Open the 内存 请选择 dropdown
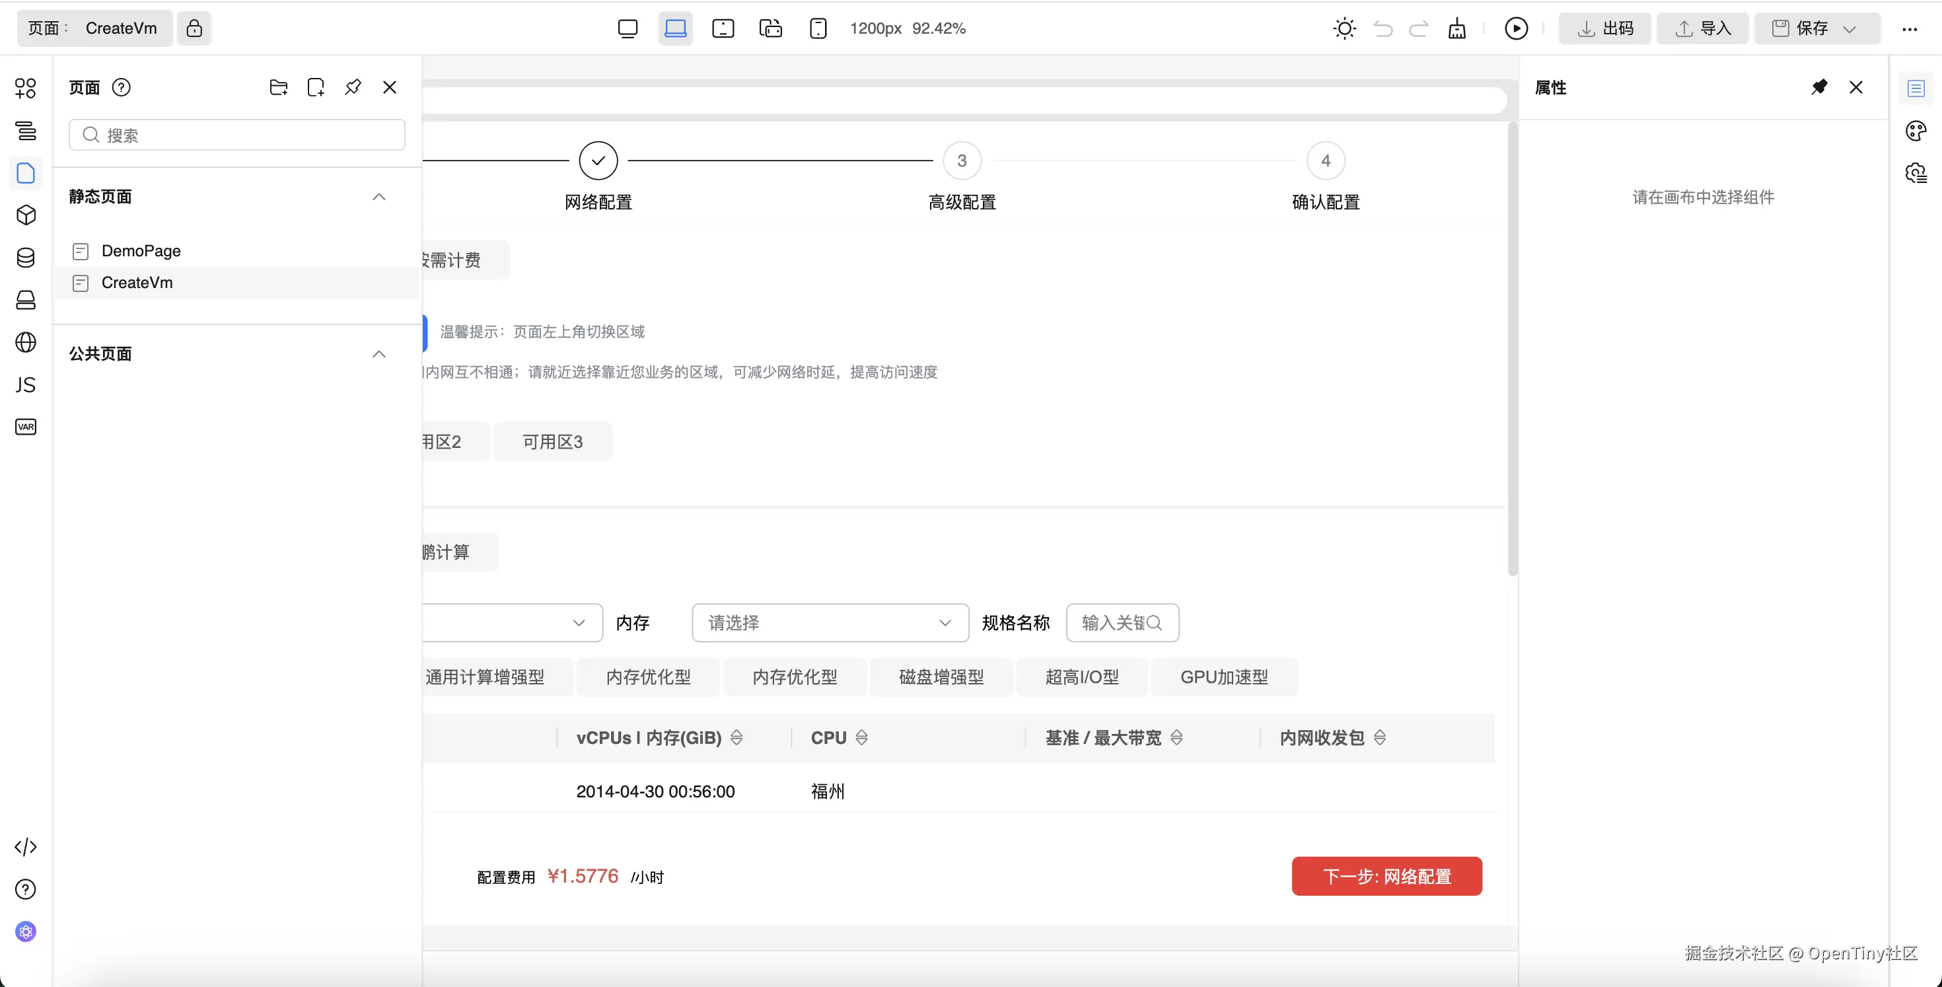The image size is (1942, 987). point(829,623)
